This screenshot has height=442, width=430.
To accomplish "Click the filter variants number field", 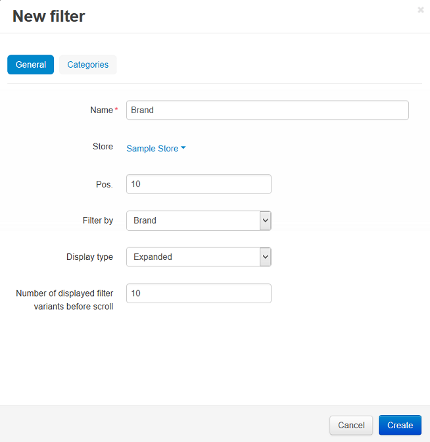I will [x=199, y=293].
